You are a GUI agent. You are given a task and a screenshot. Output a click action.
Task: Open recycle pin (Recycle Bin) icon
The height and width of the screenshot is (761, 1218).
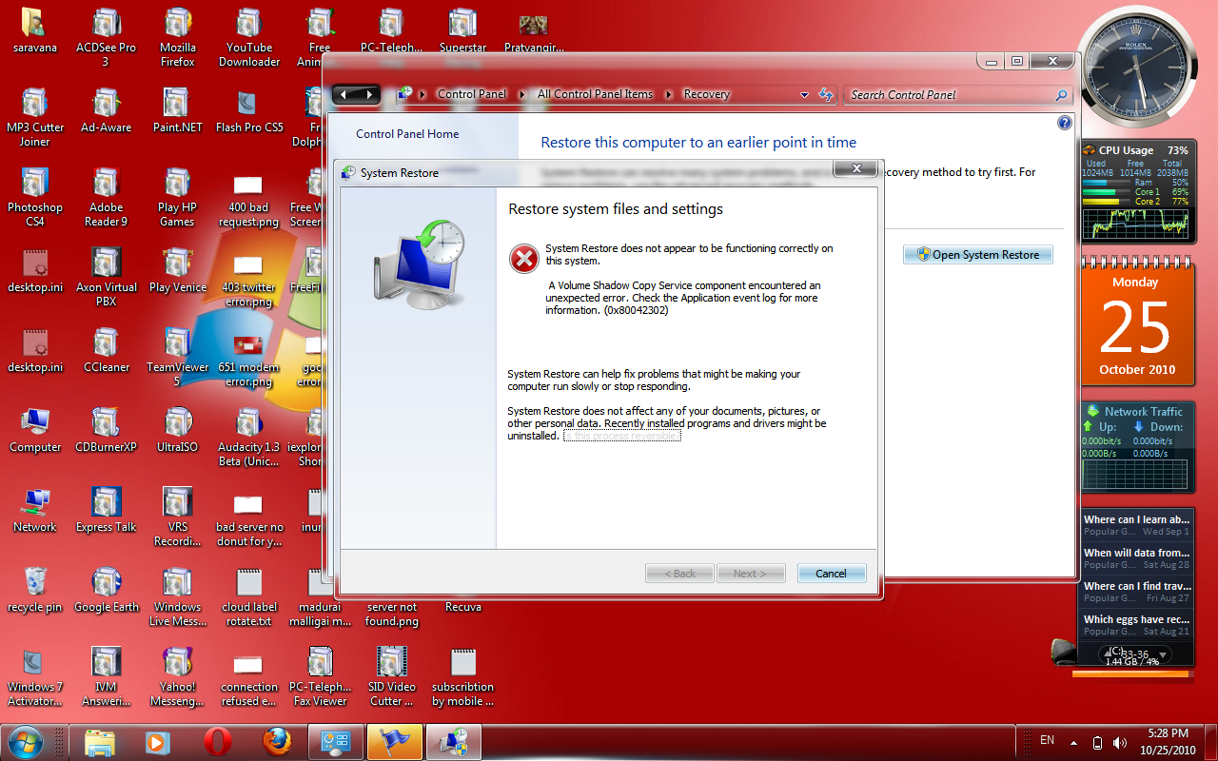click(35, 590)
